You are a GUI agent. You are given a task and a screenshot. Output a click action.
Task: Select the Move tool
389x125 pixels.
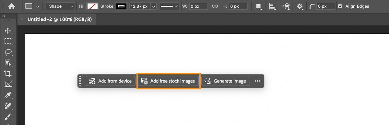coord(8,31)
